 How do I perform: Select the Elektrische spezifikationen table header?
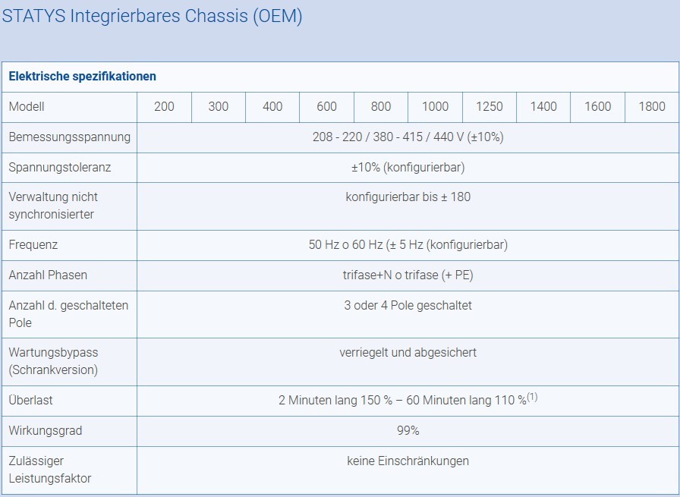tap(82, 77)
